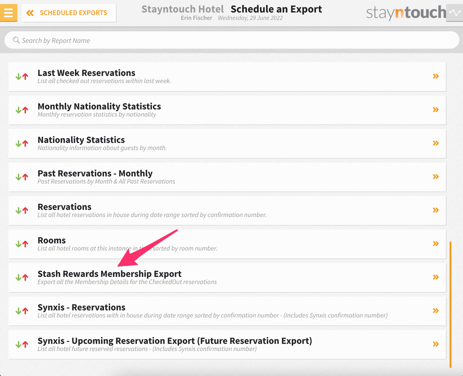Click arrows icon beside Nationality Statistics
This screenshot has height=376, width=463.
[x=22, y=143]
